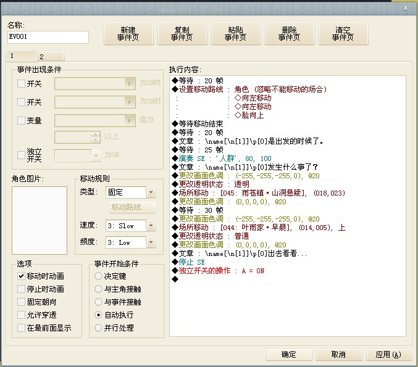Select the first command 等待 : 20 帧
The height and width of the screenshot is (367, 418).
(x=198, y=80)
